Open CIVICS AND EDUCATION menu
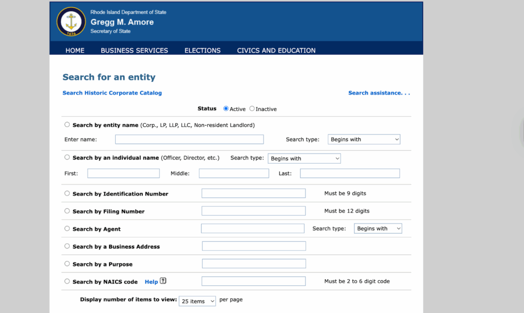Screen dimensions: 524x313 tap(276, 51)
